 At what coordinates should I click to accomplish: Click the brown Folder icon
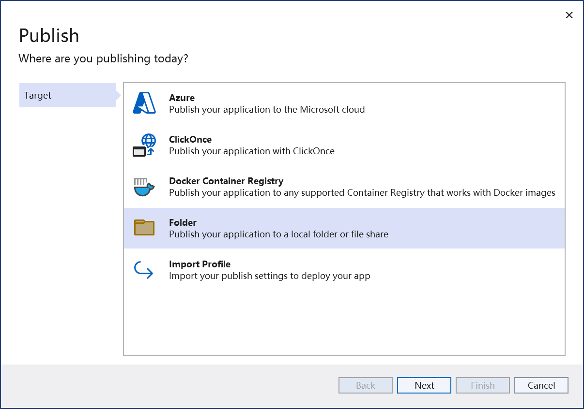[144, 228]
